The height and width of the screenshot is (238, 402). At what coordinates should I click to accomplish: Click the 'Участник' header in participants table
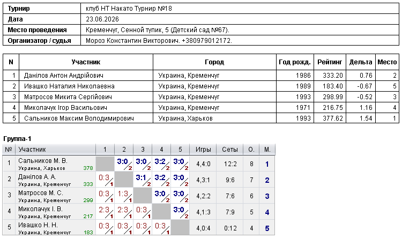pos(86,62)
